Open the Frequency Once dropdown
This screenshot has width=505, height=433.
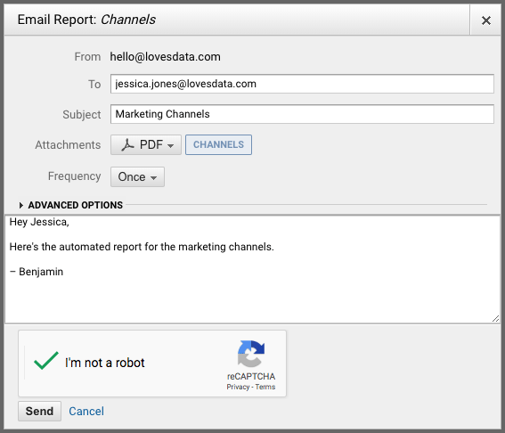[x=137, y=177]
